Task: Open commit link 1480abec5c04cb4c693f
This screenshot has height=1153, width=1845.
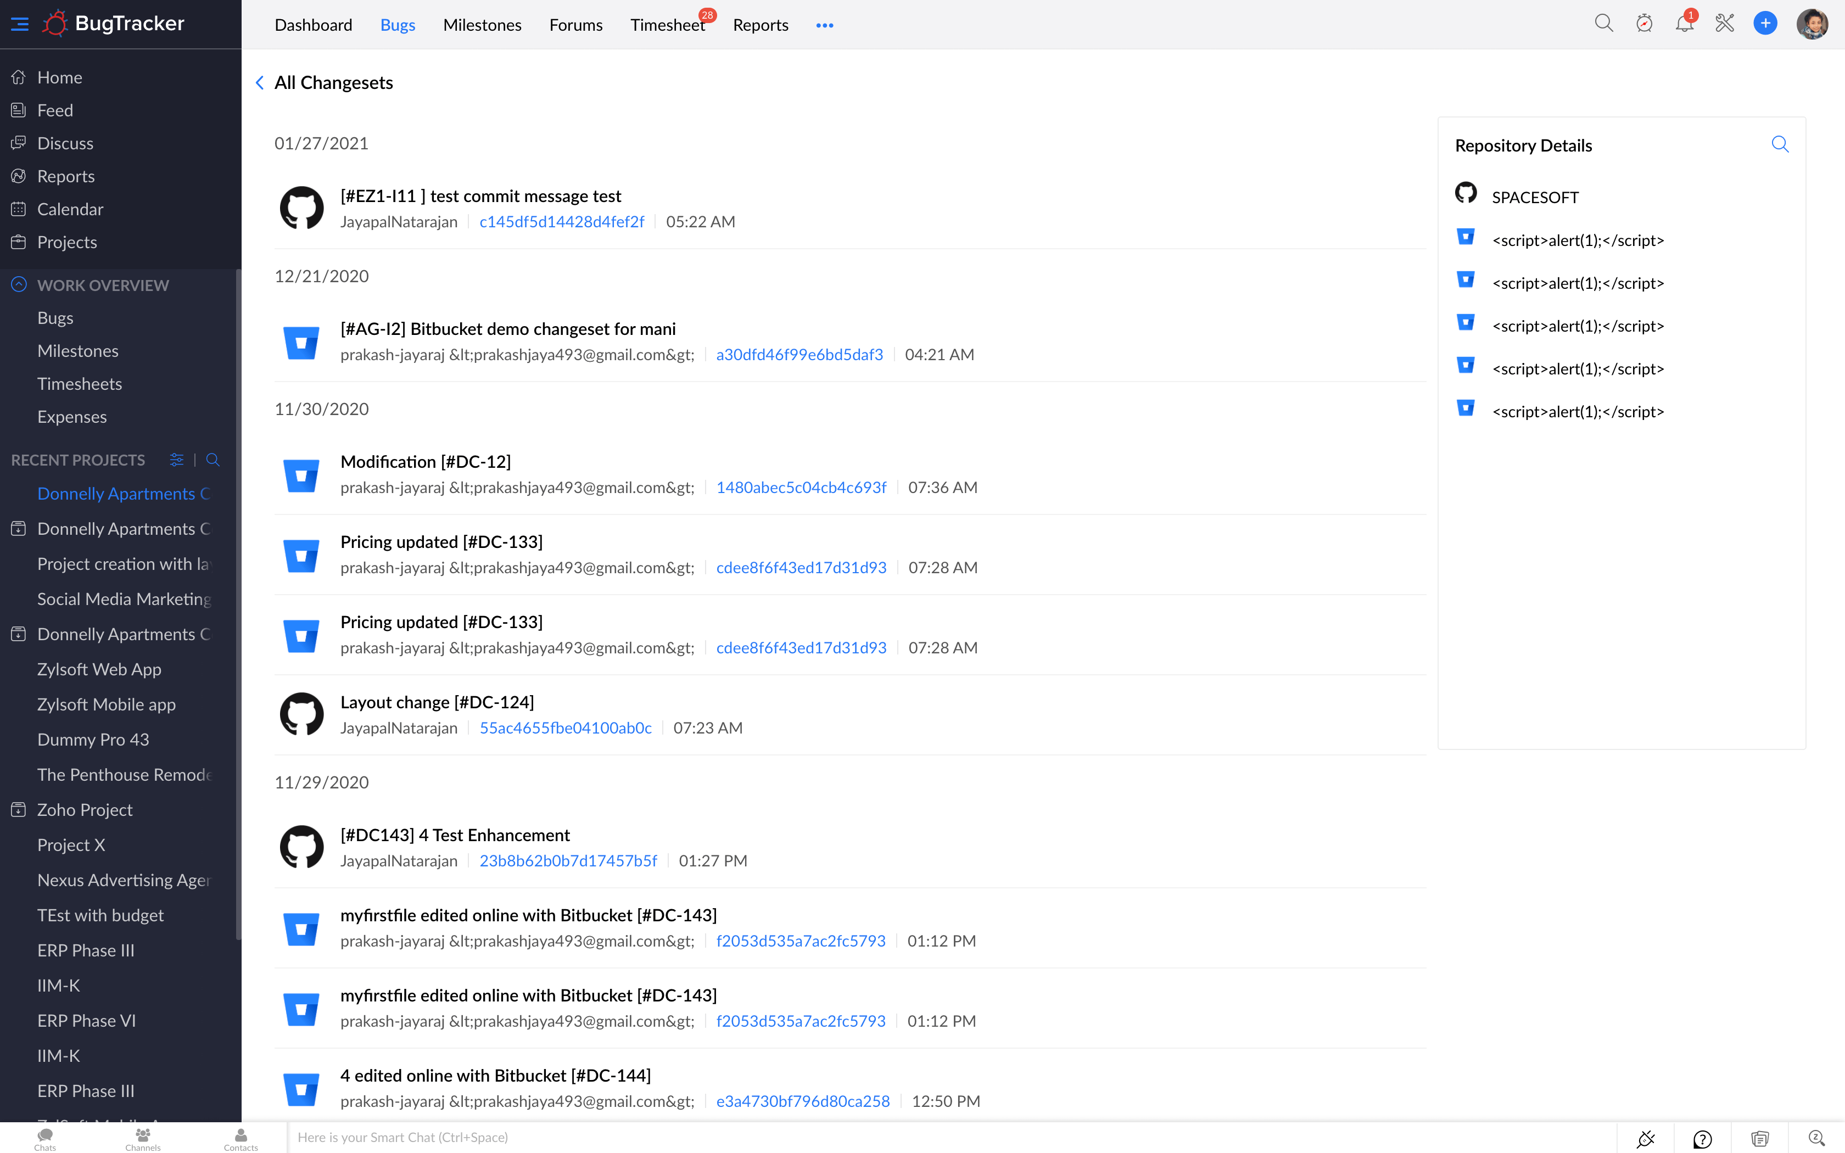Action: click(801, 488)
